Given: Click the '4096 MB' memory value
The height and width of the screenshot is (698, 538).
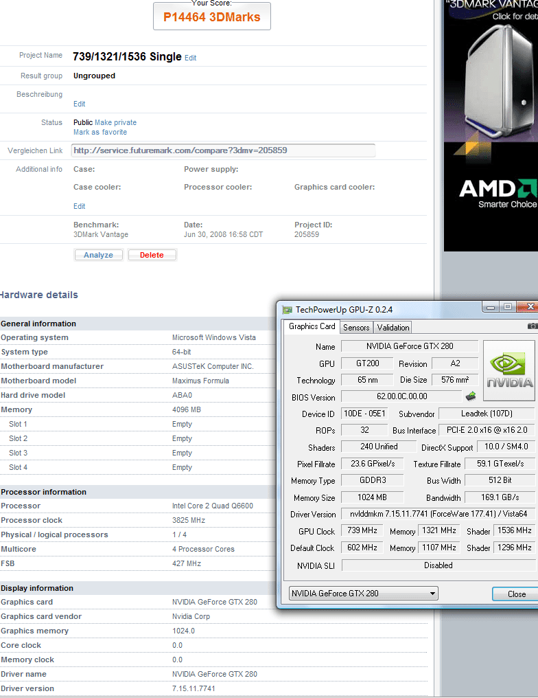Looking at the screenshot, I should pos(186,409).
